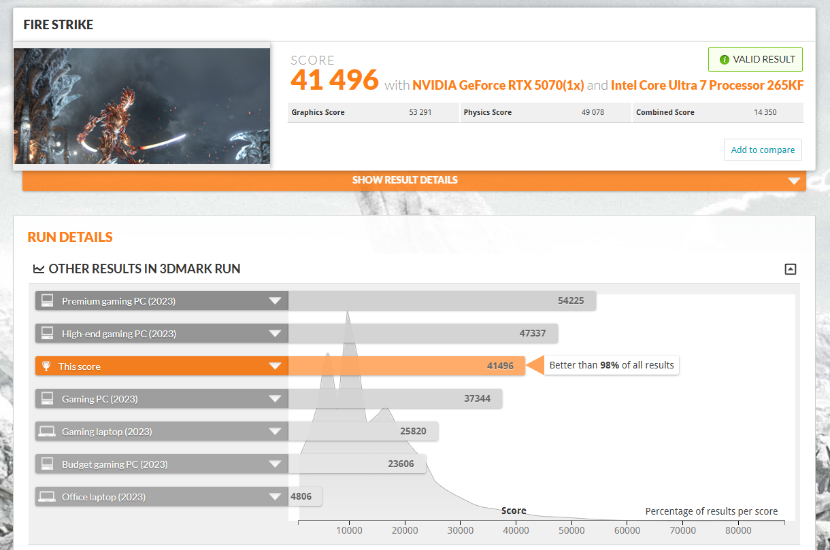Click the trophy icon beside This score
The width and height of the screenshot is (830, 550).
coord(46,366)
